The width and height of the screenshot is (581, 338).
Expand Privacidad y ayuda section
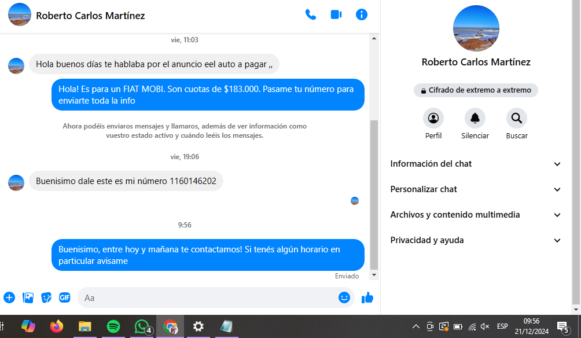(476, 240)
